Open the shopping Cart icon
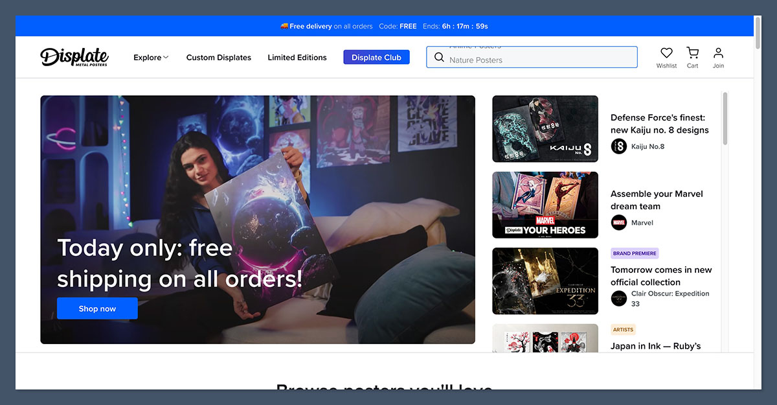777x405 pixels. pos(692,53)
